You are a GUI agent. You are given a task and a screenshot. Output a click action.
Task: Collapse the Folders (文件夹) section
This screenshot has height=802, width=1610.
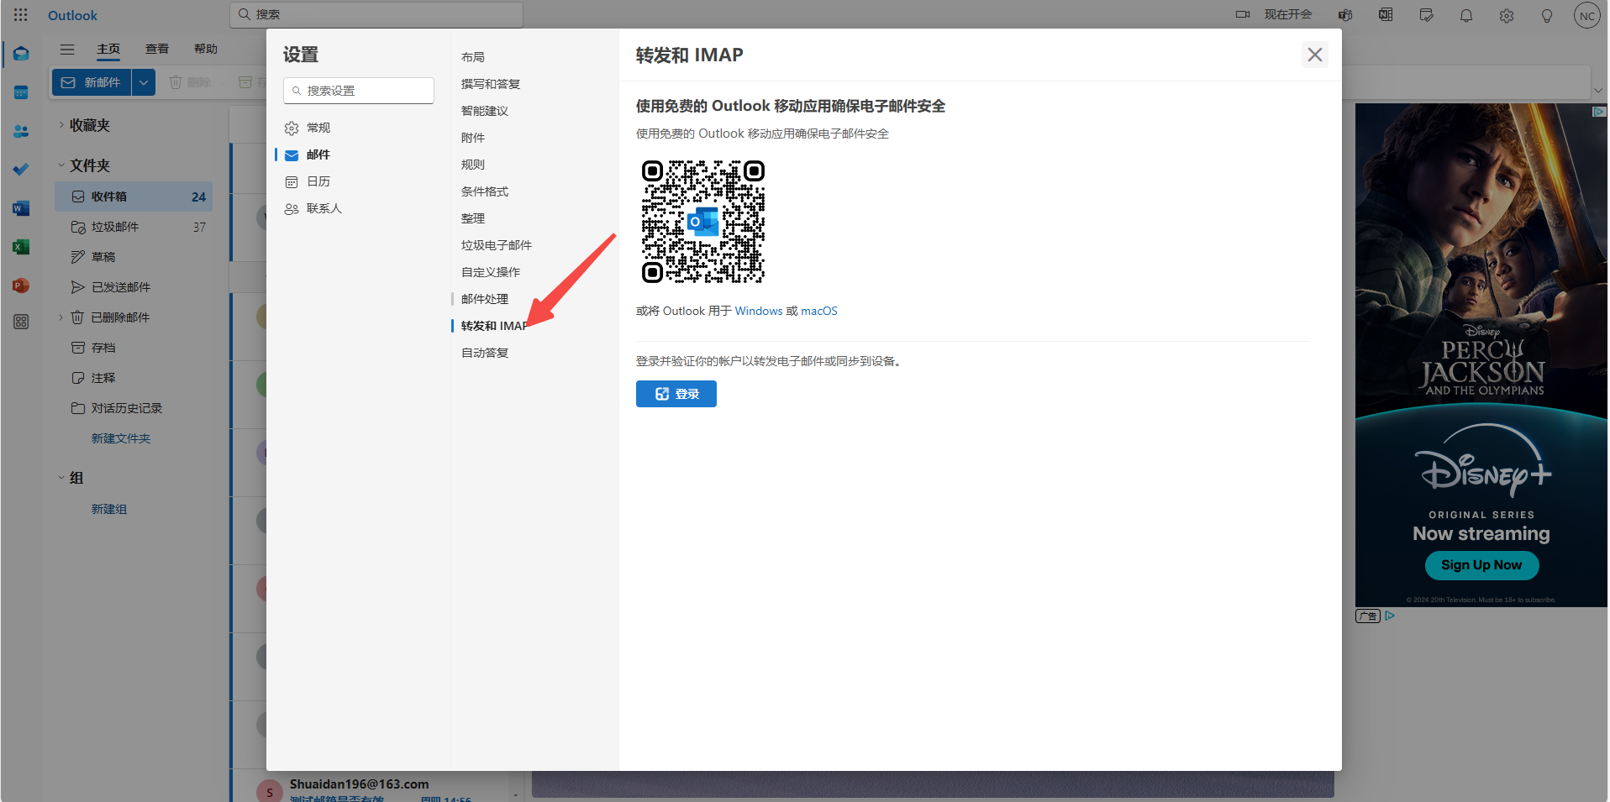(61, 165)
